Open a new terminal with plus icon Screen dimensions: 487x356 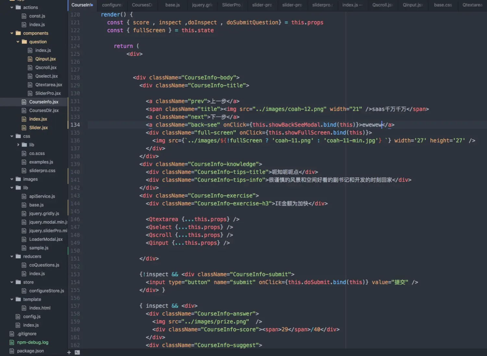(x=69, y=352)
